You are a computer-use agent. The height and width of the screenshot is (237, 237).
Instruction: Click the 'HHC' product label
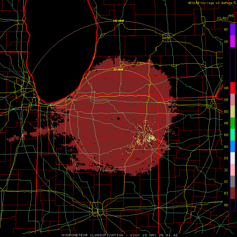231,16
